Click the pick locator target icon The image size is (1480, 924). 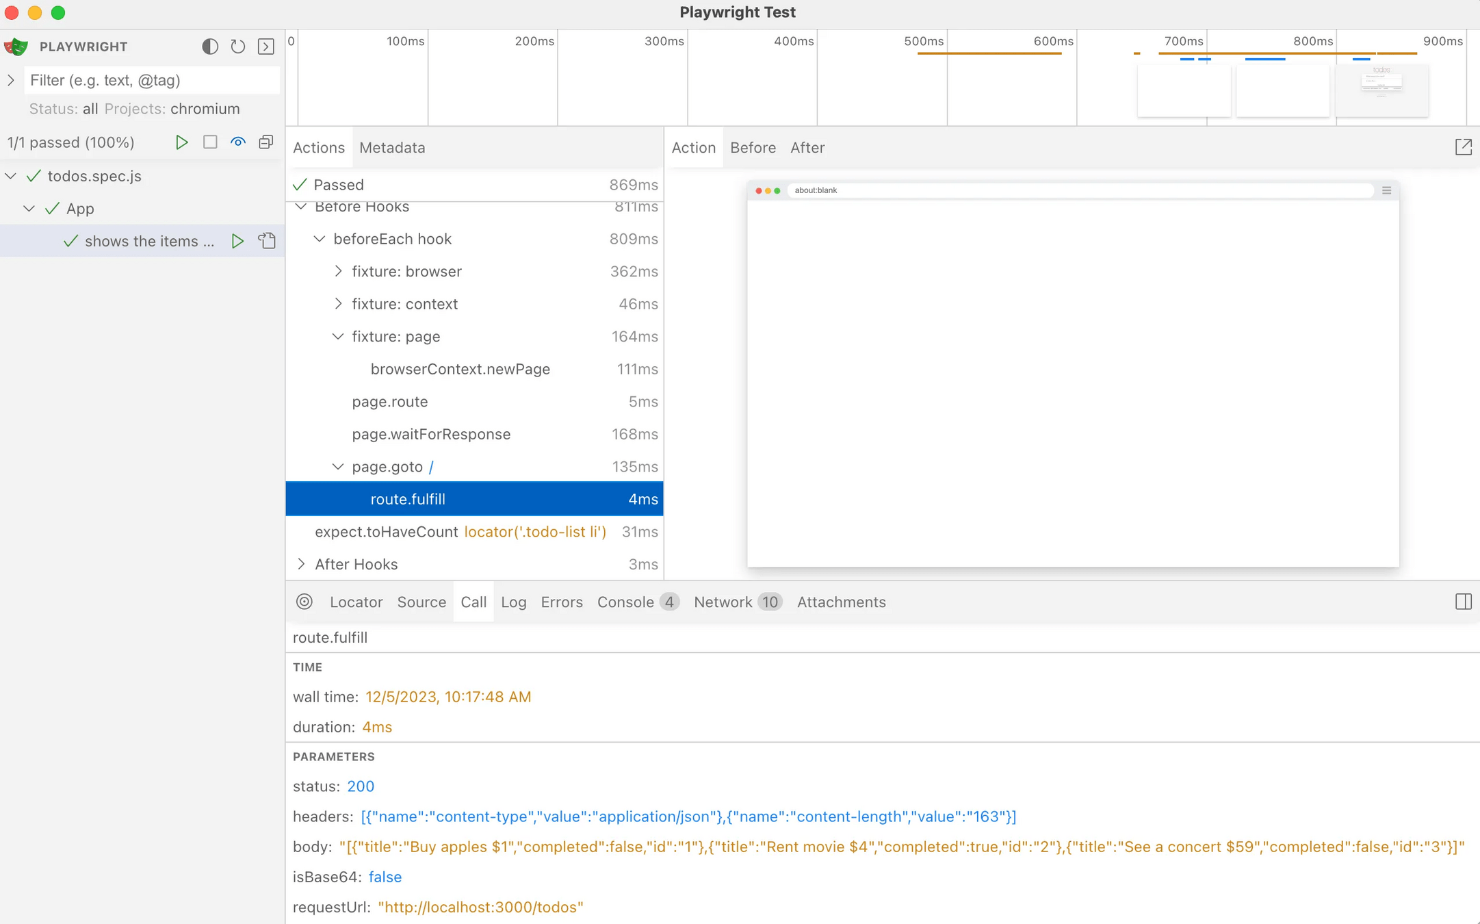click(304, 602)
